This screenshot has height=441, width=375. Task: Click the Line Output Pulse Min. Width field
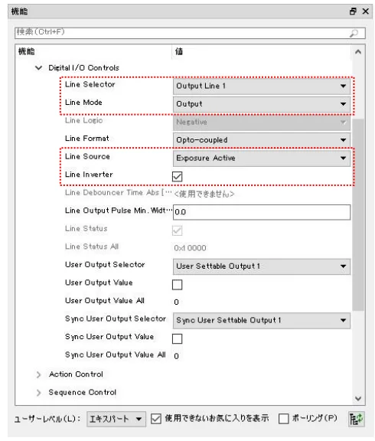[262, 212]
